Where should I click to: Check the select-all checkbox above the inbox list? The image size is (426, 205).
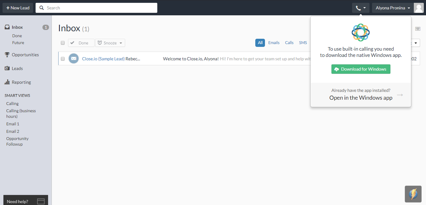(x=62, y=43)
